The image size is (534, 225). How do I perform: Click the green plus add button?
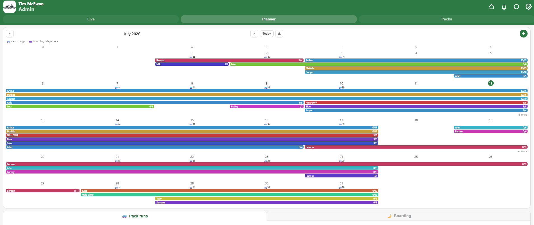click(x=523, y=34)
